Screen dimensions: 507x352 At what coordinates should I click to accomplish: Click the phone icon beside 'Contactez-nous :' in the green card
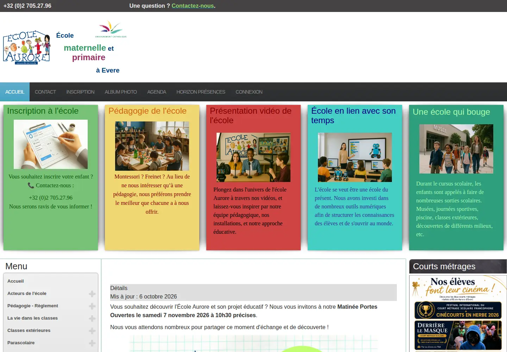click(31, 185)
